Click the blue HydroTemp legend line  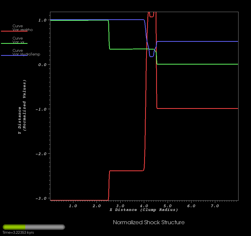click(x=14, y=55)
